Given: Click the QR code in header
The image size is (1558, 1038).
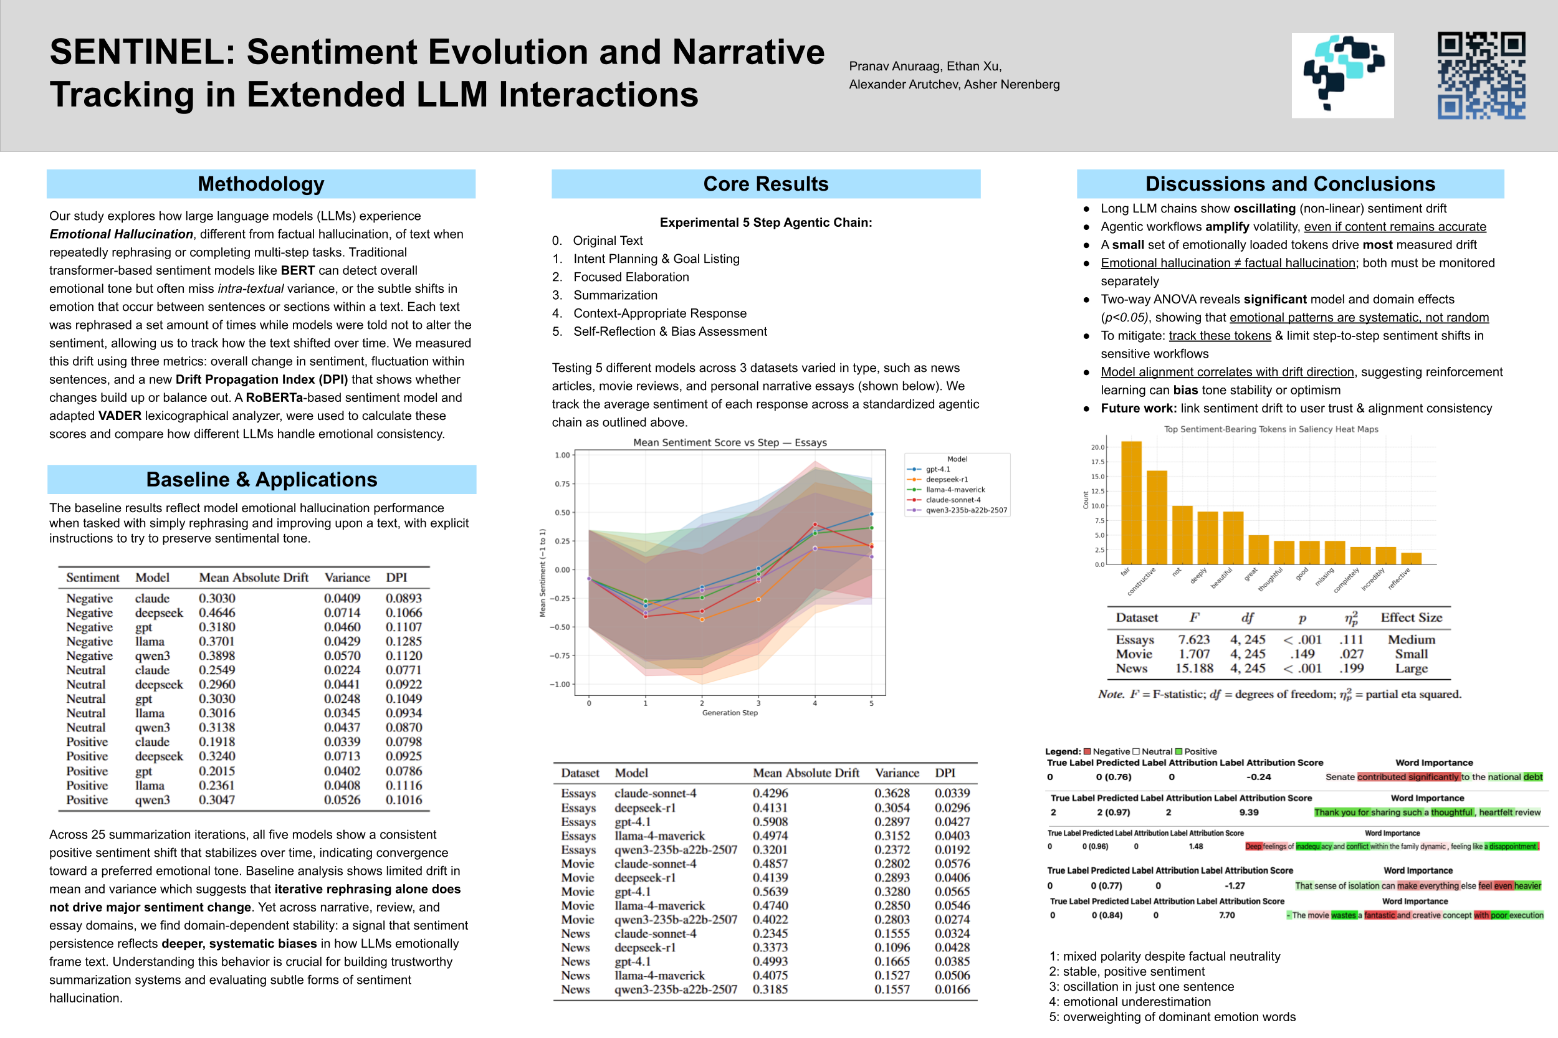Looking at the screenshot, I should click(x=1481, y=75).
